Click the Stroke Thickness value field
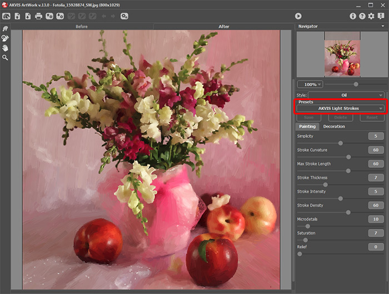 376,177
